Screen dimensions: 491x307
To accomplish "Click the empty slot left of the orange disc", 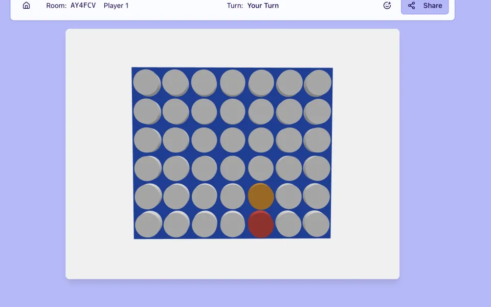I will point(233,196).
